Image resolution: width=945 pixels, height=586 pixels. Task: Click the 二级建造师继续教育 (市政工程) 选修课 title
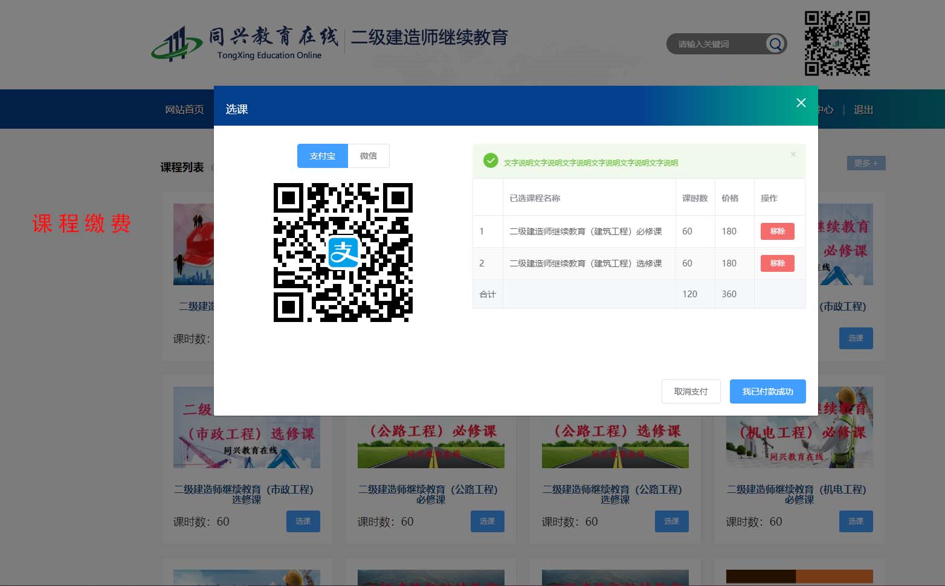pyautogui.click(x=247, y=494)
